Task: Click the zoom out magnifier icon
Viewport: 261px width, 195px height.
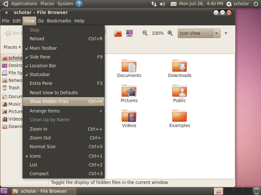Action: point(145,33)
